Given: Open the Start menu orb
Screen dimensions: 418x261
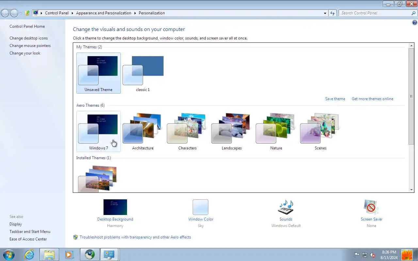Looking at the screenshot, I should point(8,254).
